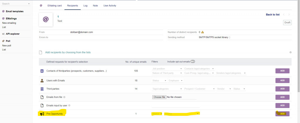Open the Pre-Opportunity Source dropdown
The width and height of the screenshot is (300, 123).
tap(181, 114)
